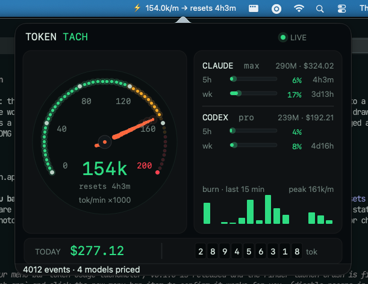Click the green LIVE indicator dot
The height and width of the screenshot is (284, 368).
point(283,37)
